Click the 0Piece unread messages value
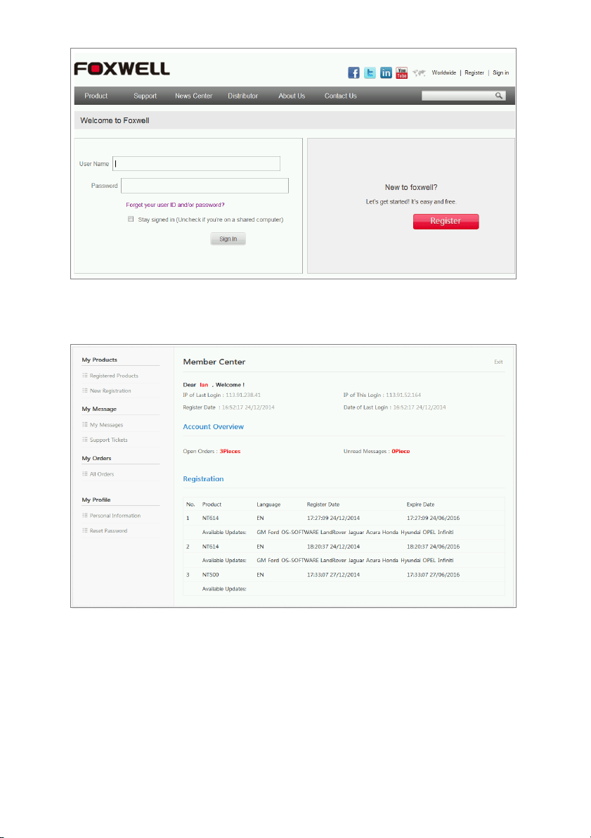The height and width of the screenshot is (838, 591). coord(401,451)
